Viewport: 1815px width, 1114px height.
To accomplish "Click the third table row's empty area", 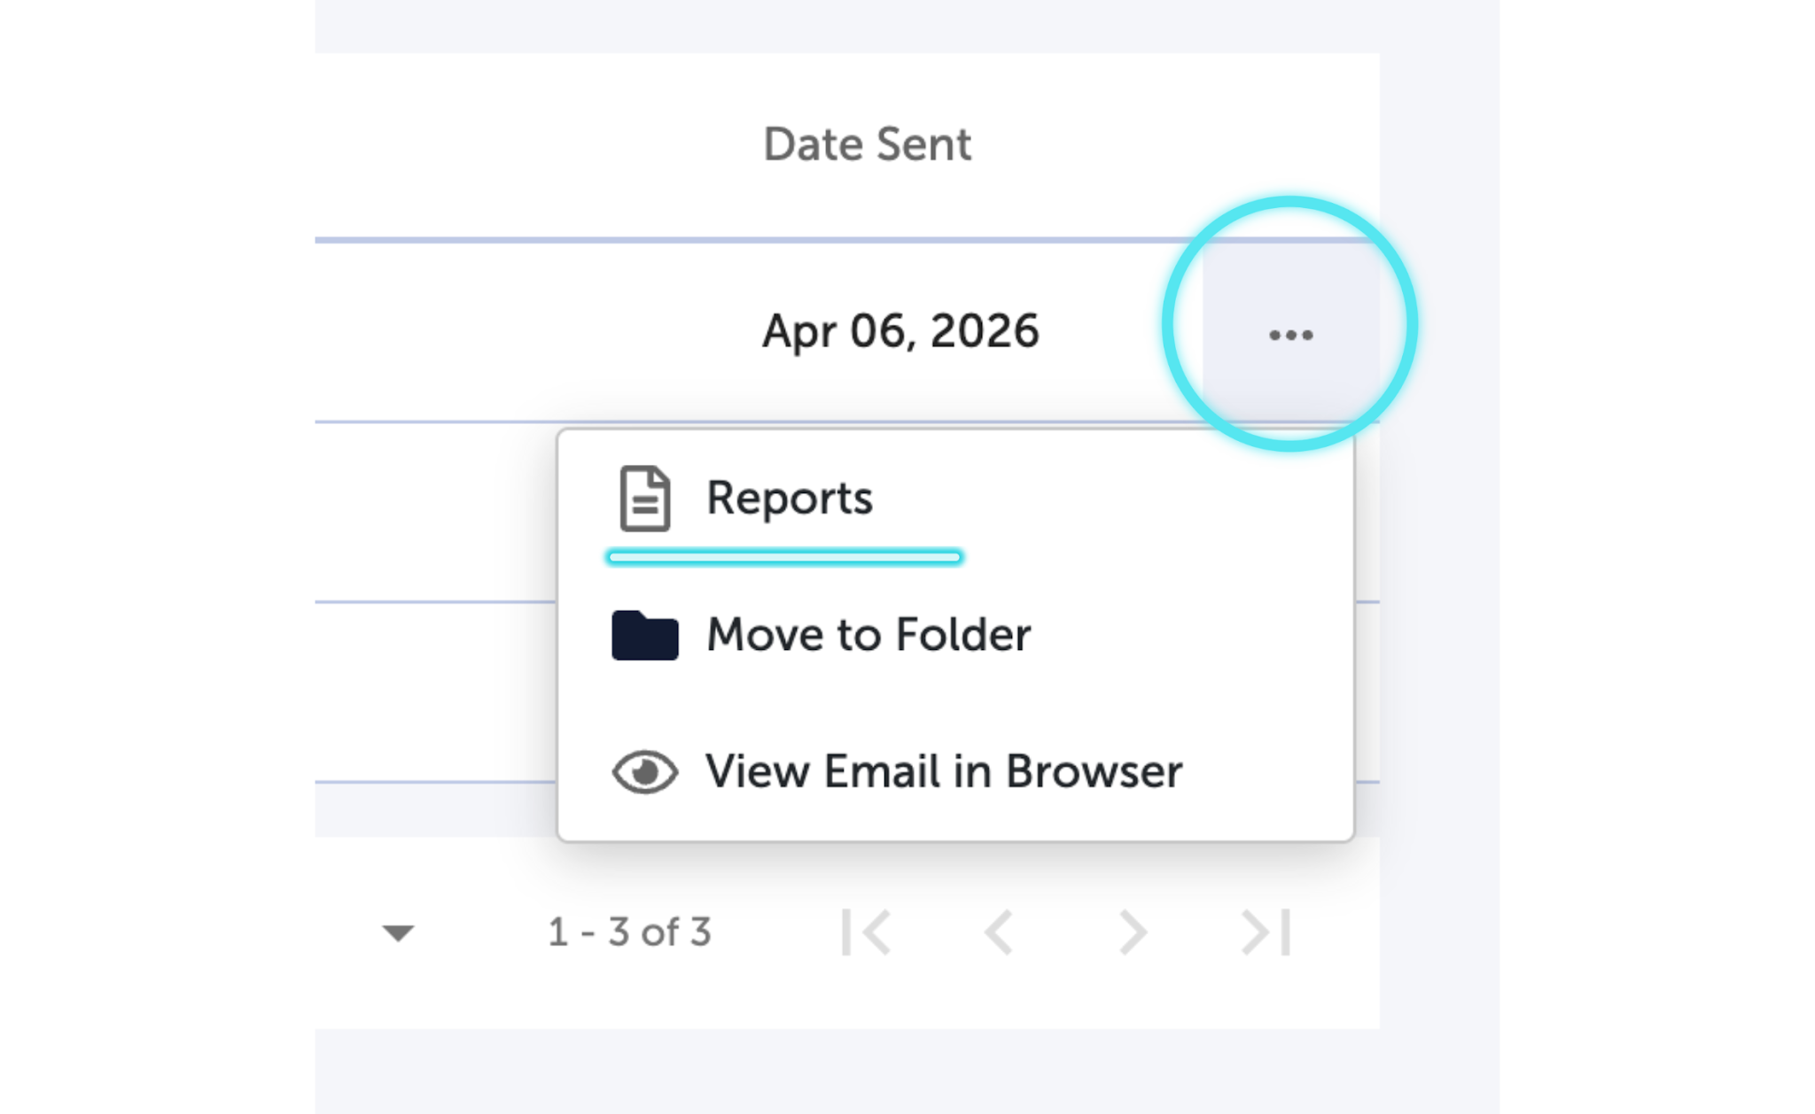I will [434, 692].
